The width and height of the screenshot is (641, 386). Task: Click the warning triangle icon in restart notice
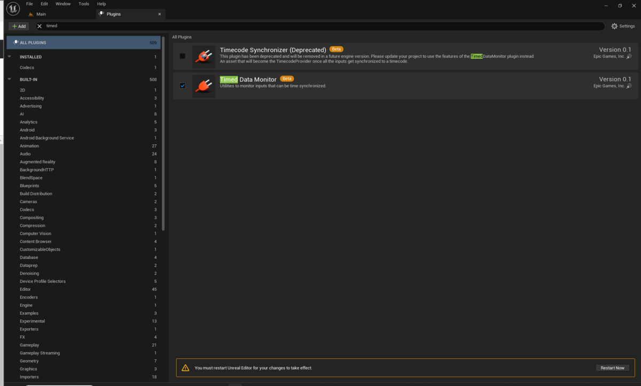tap(185, 368)
